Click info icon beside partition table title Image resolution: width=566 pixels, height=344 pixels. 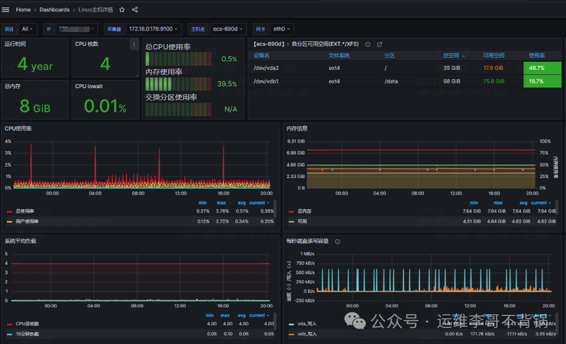[368, 44]
